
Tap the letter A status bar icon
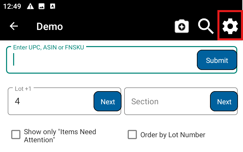point(52,6)
